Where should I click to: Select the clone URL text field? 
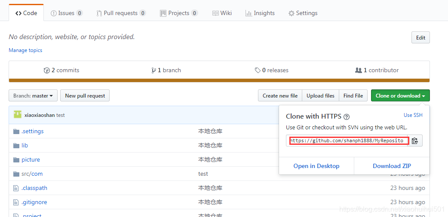(x=347, y=141)
